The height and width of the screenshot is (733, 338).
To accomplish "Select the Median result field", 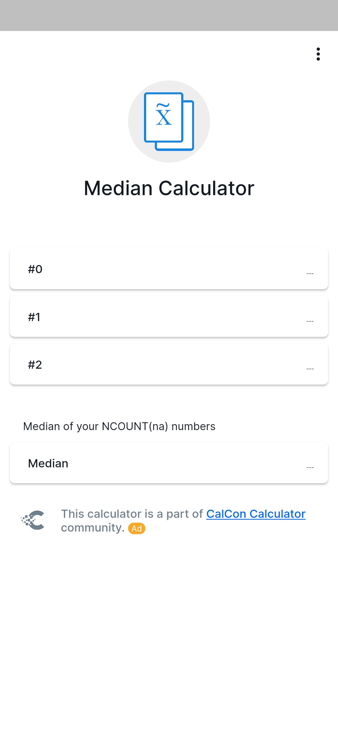I will point(169,463).
